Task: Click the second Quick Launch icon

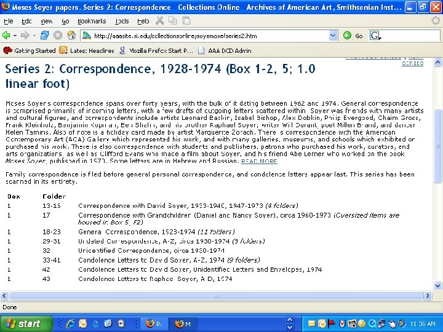Action: pos(83,323)
